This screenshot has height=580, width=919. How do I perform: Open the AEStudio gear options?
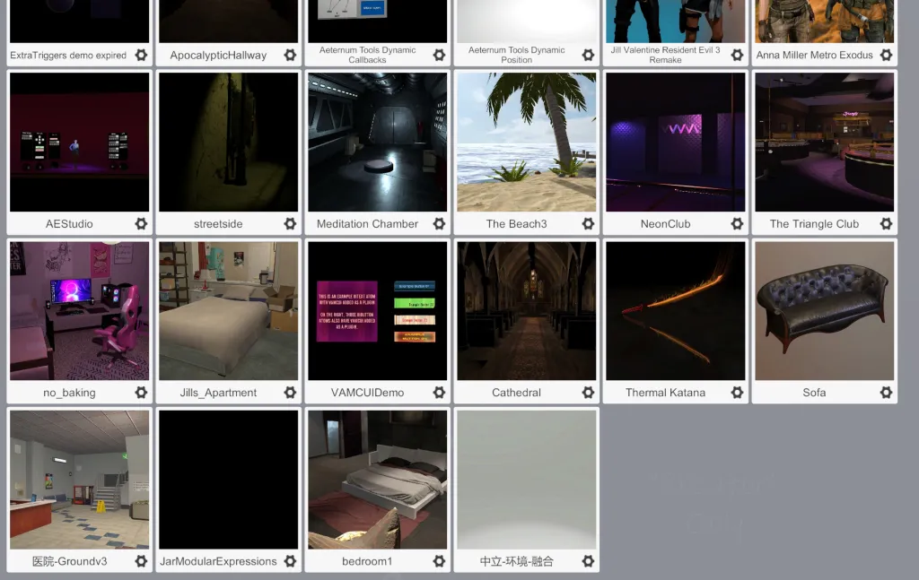pos(141,223)
